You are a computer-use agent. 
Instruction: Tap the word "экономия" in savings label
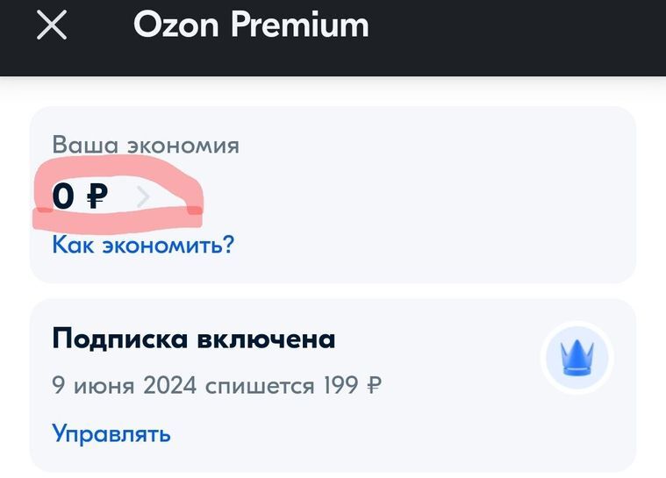tap(183, 146)
